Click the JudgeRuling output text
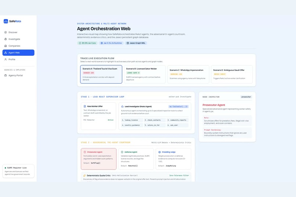 point(171,166)
